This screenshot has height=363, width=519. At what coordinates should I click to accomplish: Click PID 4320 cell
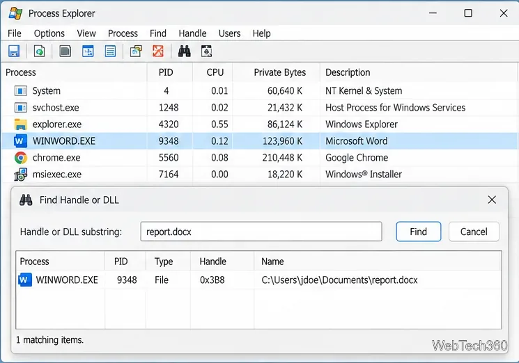coord(169,124)
